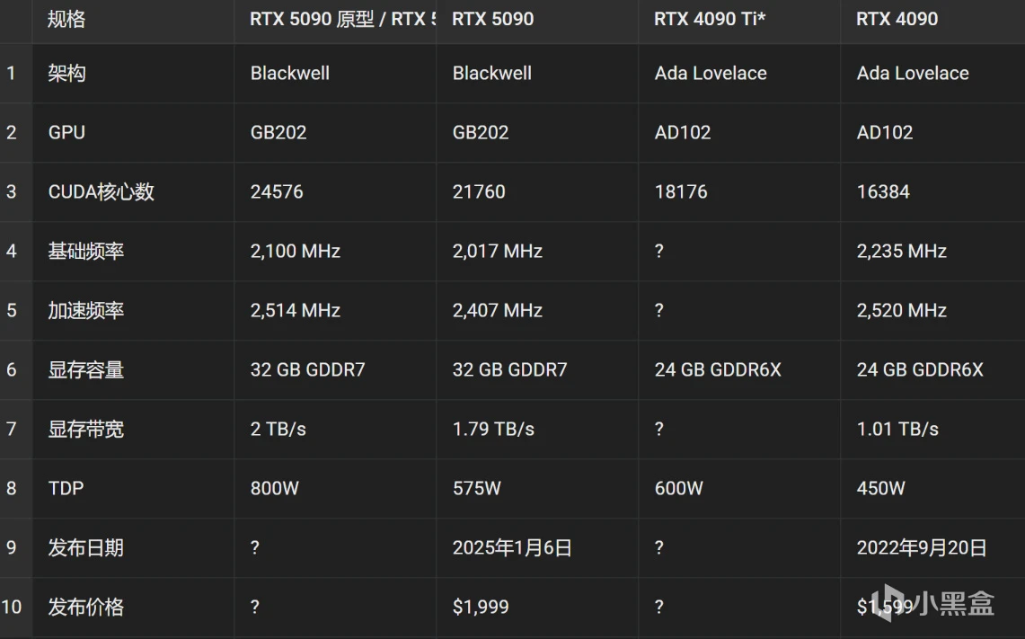This screenshot has height=639, width=1025.
Task: Click the RTX 4090 Ti* column header
Action: [x=710, y=19]
